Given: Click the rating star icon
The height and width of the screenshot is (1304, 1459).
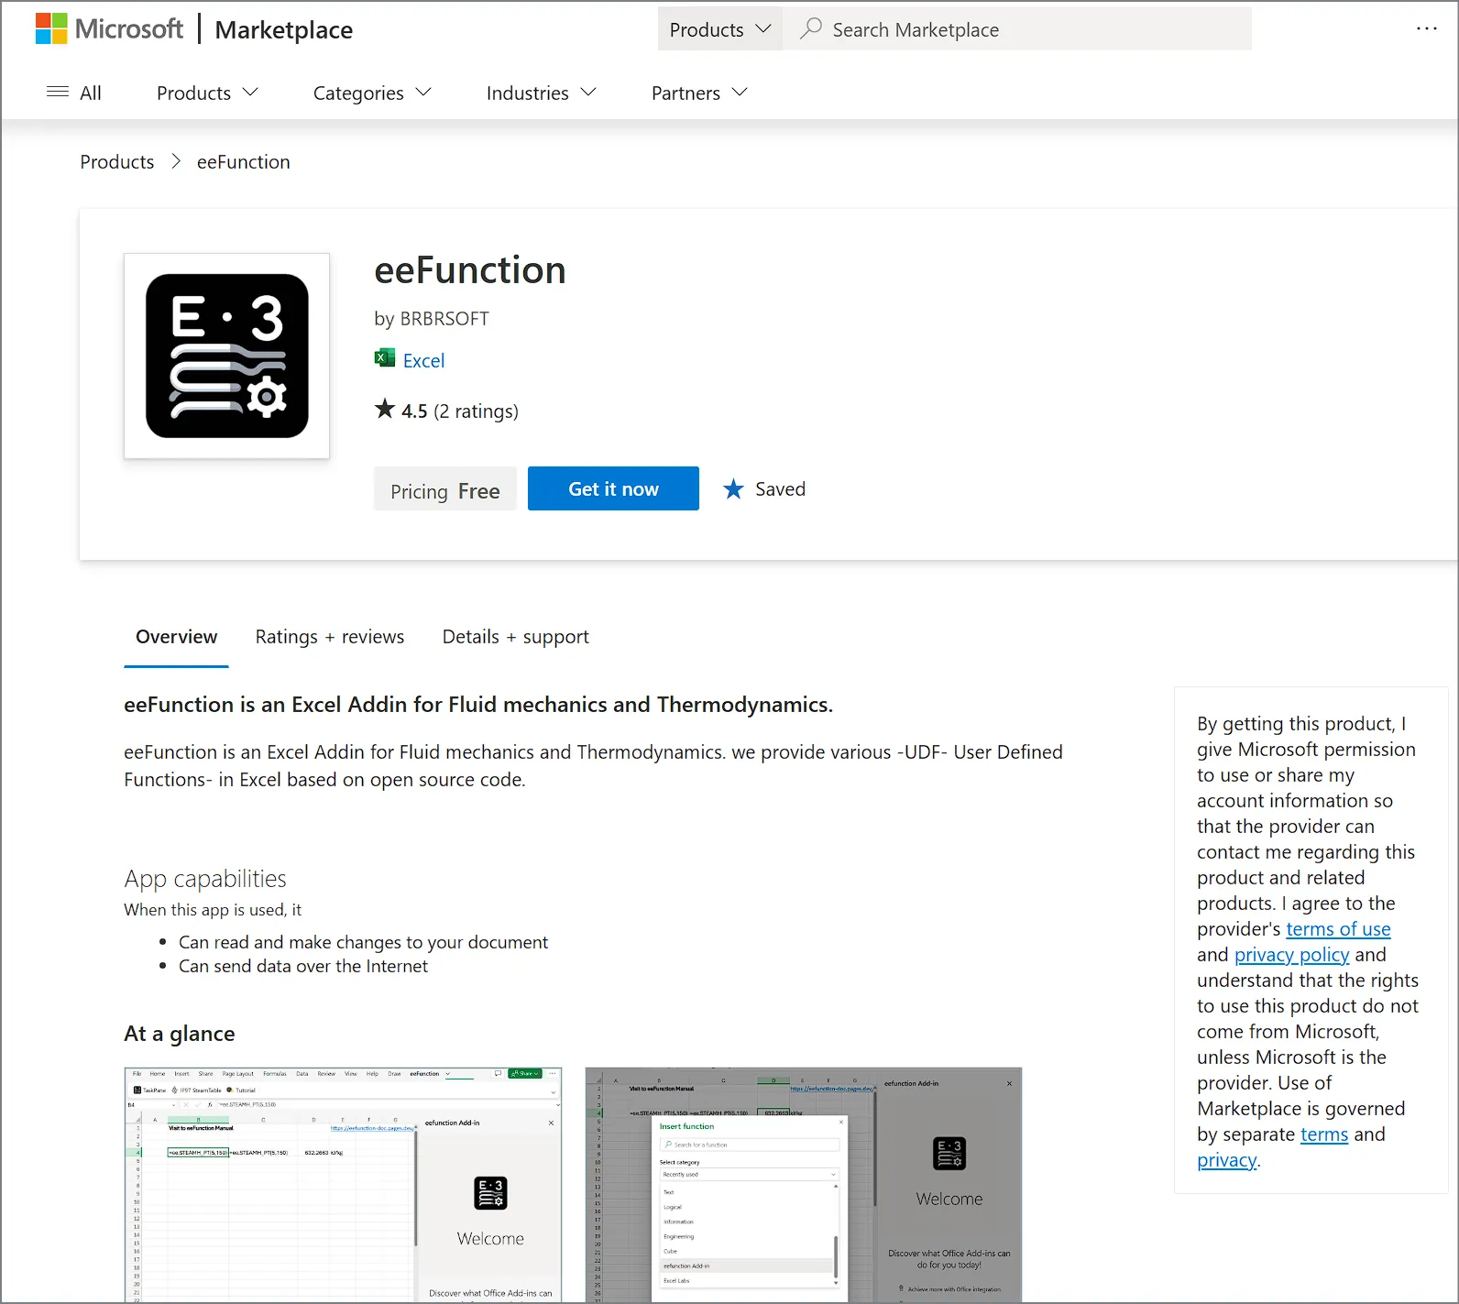Looking at the screenshot, I should 385,410.
